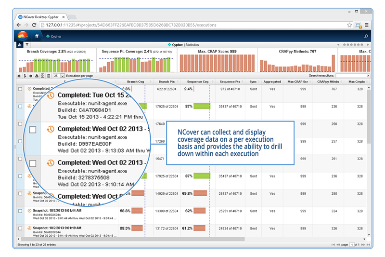Open the Branch Coverage chart
385x257 pixels.
tap(56, 60)
